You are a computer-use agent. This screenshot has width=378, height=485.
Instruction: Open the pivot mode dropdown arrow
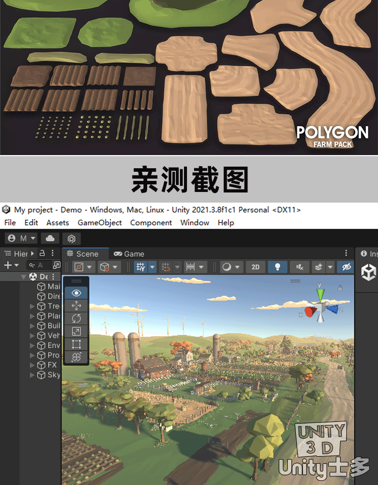pos(90,267)
